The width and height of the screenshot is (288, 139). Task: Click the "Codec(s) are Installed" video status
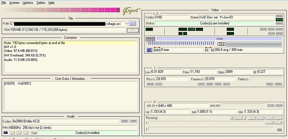(x=214, y=23)
